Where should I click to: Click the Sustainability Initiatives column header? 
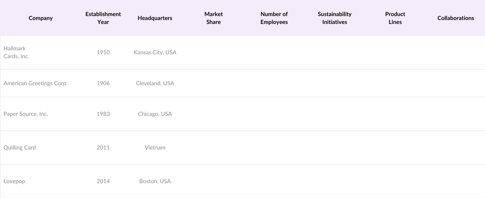[335, 18]
